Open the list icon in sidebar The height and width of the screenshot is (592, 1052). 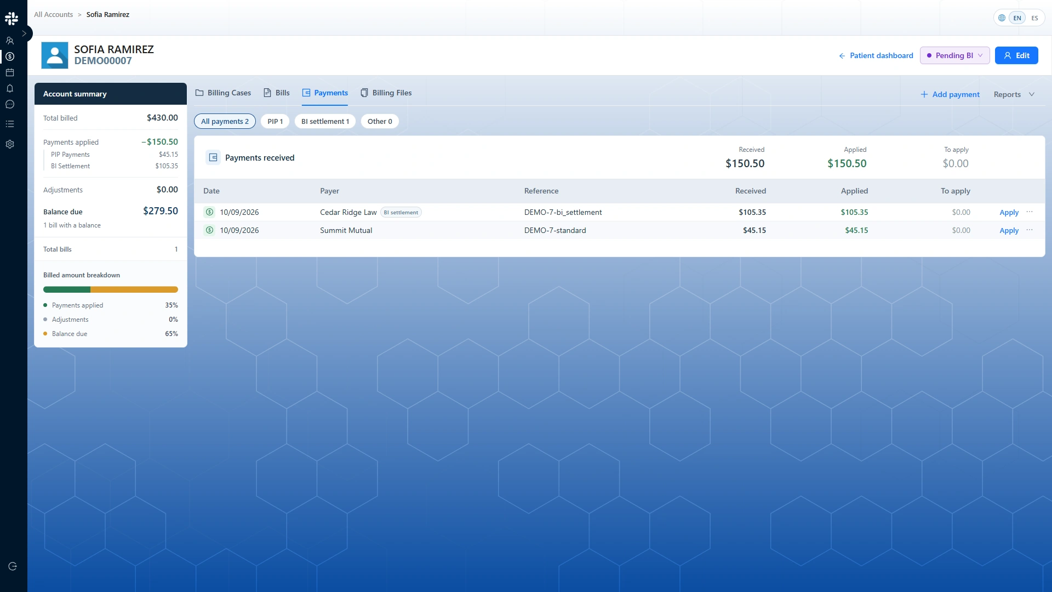click(x=10, y=124)
